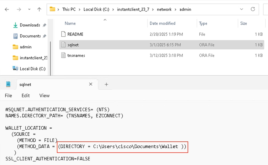268x165 pixels.
Task: Place cursor on WALLET_LOCATION line
Action: pyautogui.click(x=29, y=128)
